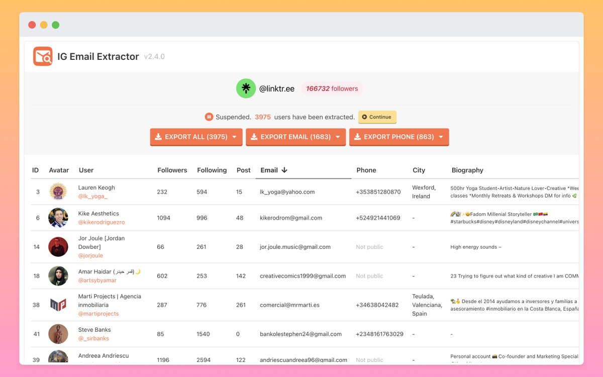Click the Following column header
The width and height of the screenshot is (603, 377).
(x=212, y=170)
